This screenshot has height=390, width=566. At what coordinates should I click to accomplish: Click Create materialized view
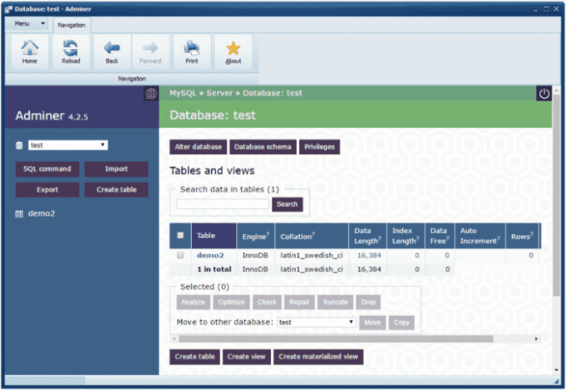point(318,357)
